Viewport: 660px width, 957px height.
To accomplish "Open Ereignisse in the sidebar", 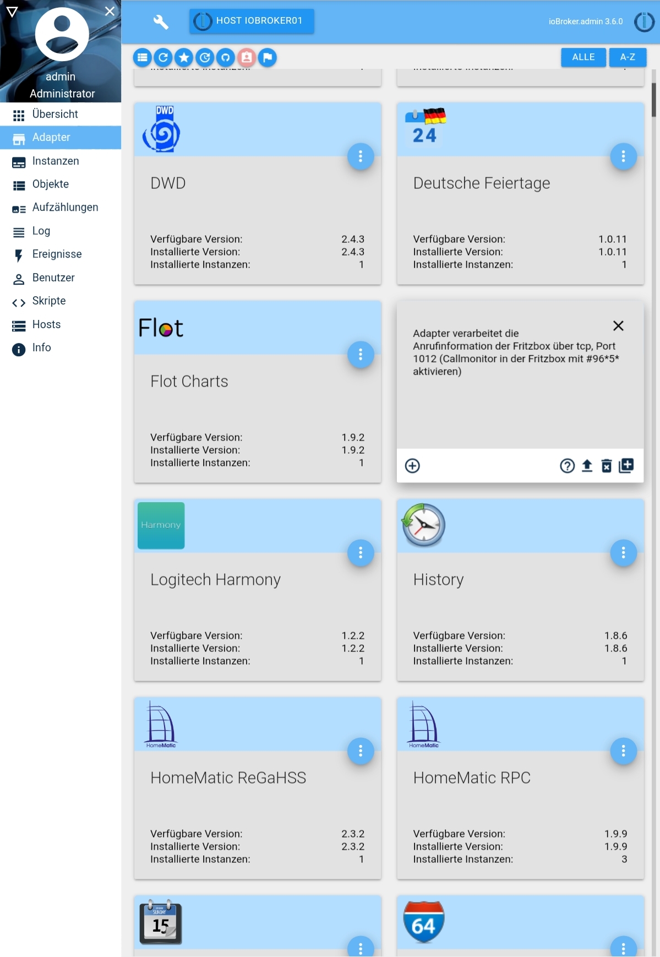I will [x=61, y=254].
